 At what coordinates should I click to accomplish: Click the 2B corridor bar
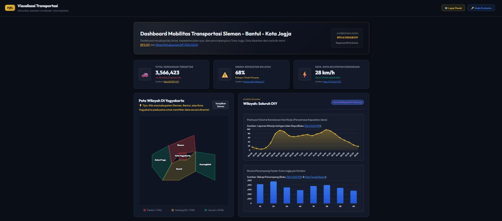click(327, 194)
